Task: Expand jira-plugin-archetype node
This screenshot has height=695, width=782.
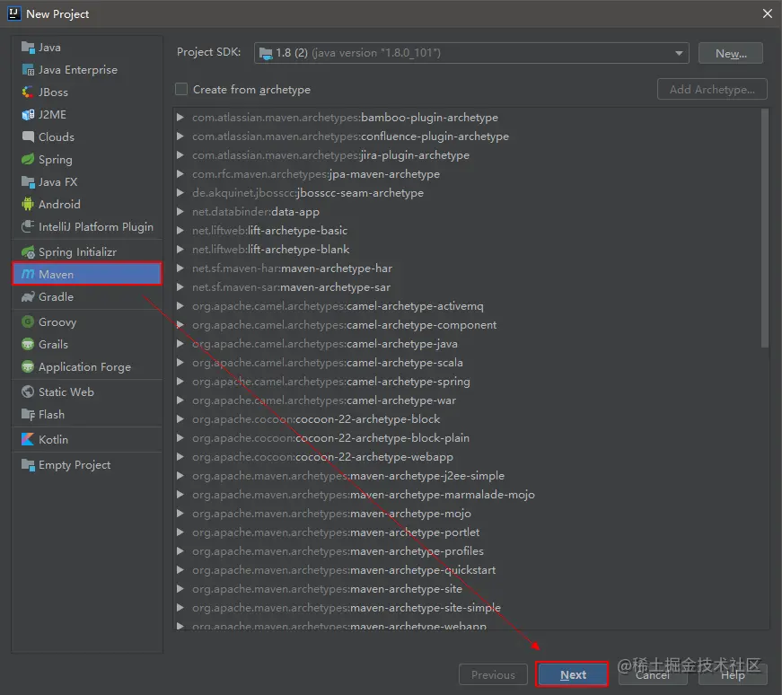Action: [x=180, y=155]
